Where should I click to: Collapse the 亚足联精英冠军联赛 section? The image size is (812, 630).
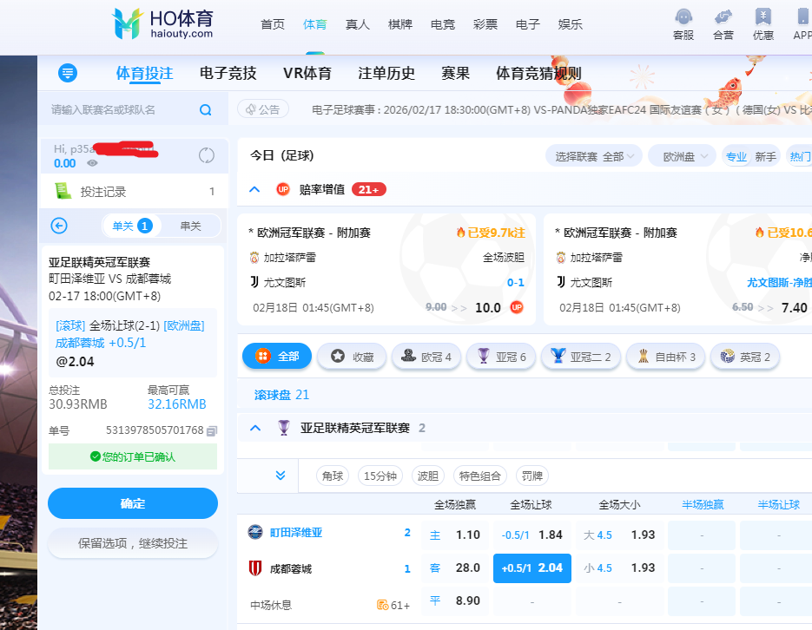255,428
